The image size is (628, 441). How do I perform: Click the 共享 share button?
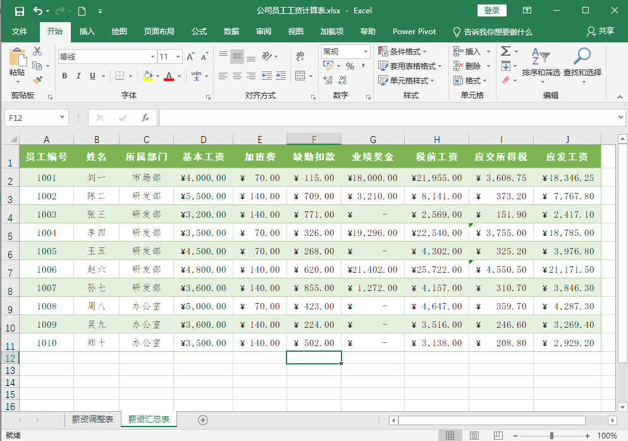600,32
